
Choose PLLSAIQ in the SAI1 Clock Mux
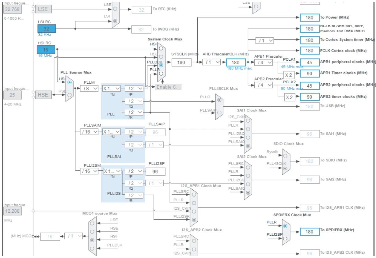(248, 146)
